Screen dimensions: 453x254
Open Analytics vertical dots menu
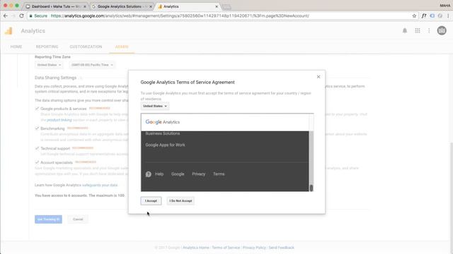(x=429, y=30)
